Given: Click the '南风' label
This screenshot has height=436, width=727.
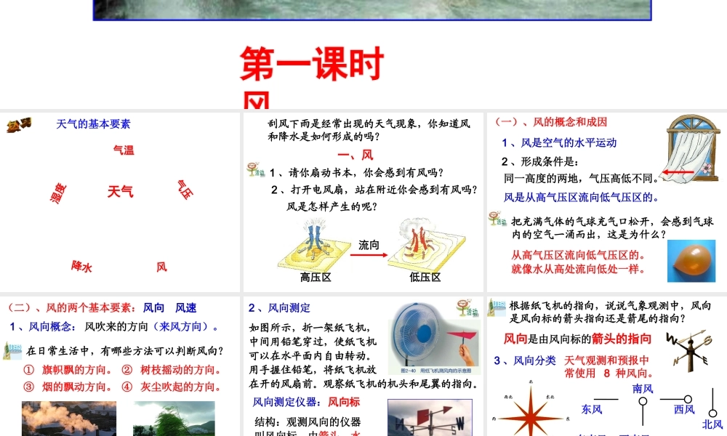Looking at the screenshot, I should (x=643, y=389).
